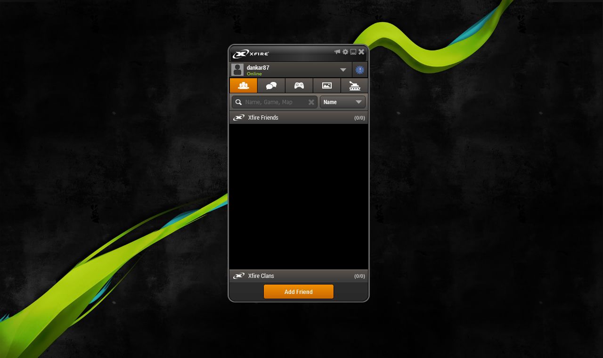Open the Name sorting dropdown
The width and height of the screenshot is (603, 358).
(x=342, y=102)
